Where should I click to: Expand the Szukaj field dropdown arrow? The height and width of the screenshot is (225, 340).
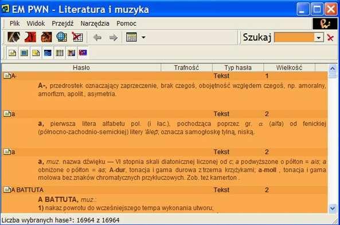coord(319,38)
